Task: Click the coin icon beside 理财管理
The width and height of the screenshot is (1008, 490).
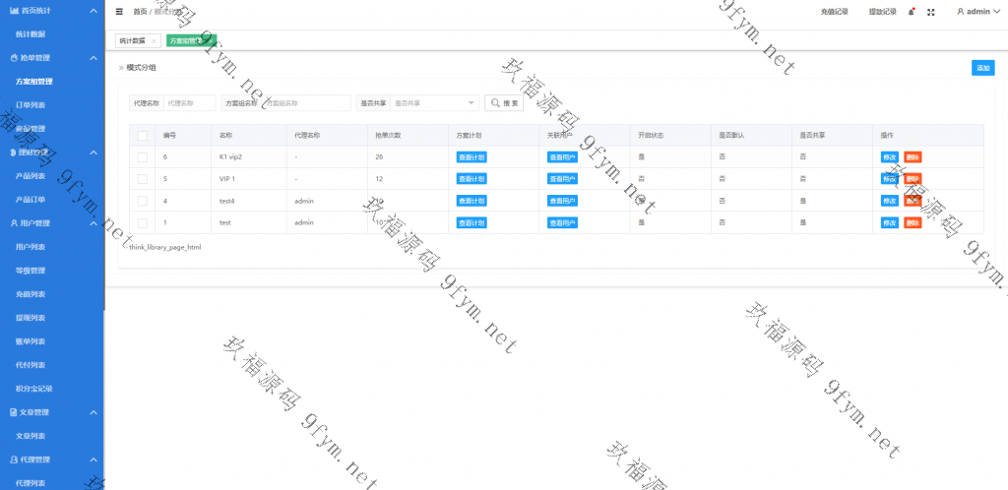Action: pyautogui.click(x=14, y=153)
